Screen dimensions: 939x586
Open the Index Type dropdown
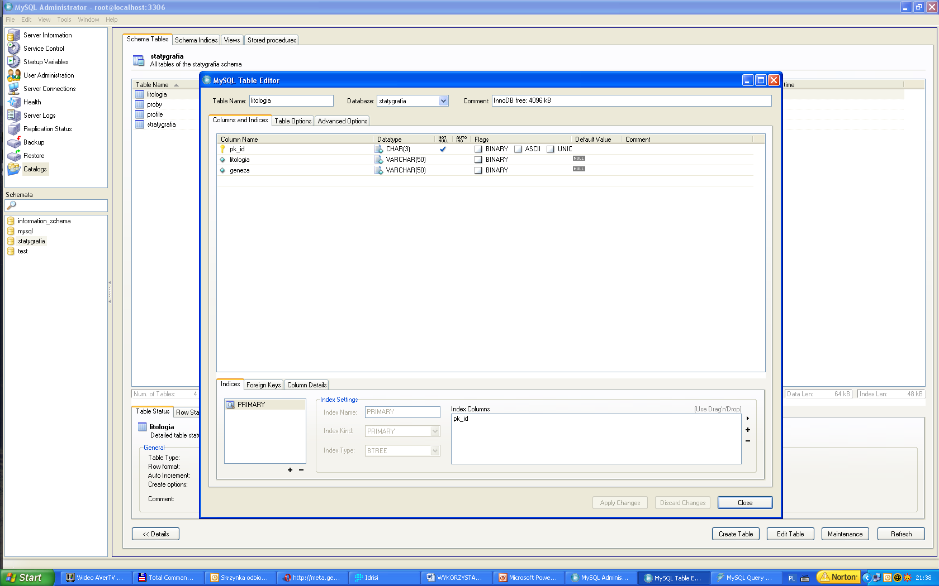pyautogui.click(x=435, y=451)
